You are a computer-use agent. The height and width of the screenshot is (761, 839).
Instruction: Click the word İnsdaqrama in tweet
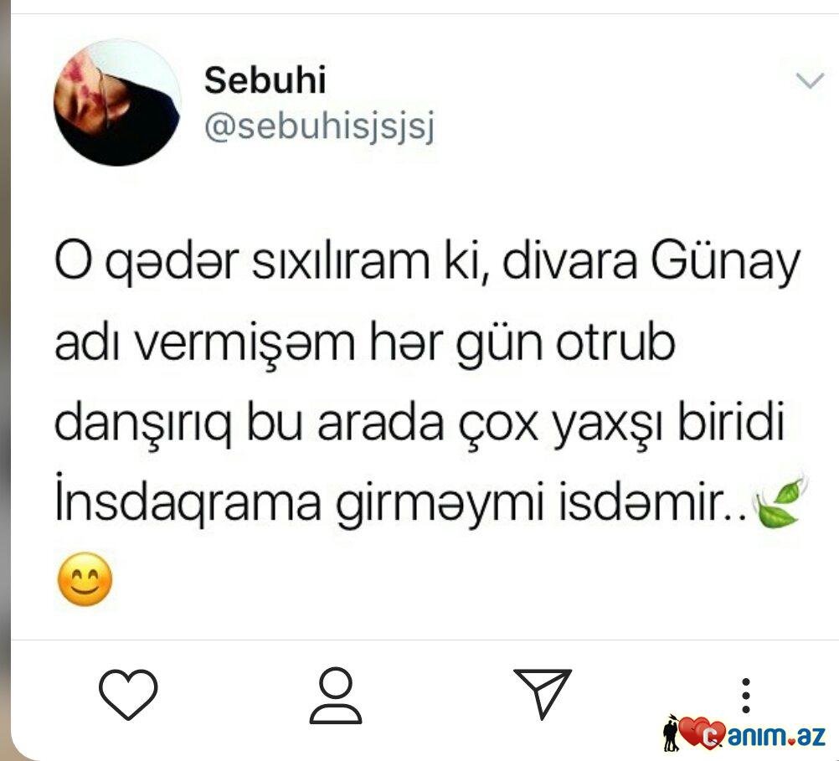point(188,500)
